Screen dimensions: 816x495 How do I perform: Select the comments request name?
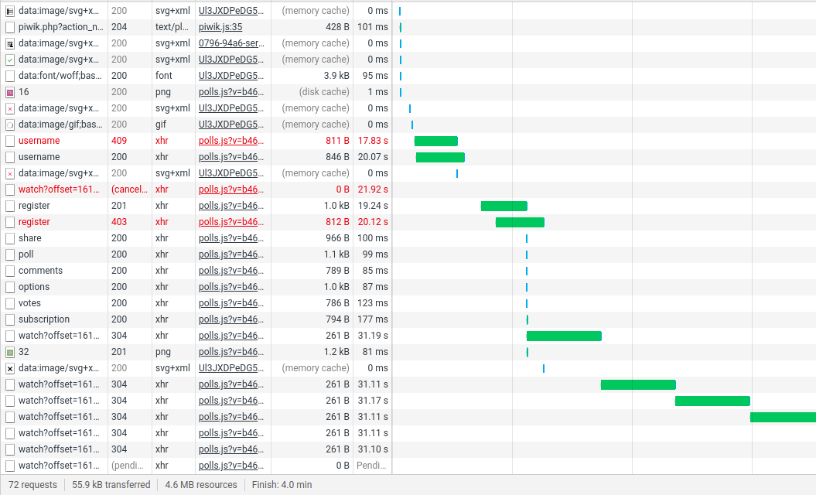40,271
